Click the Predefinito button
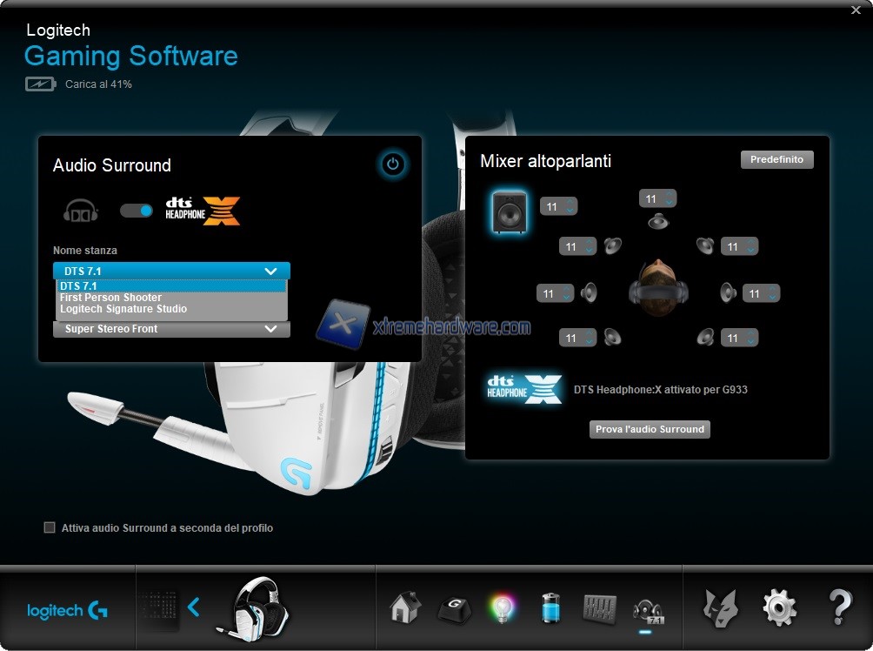 point(776,159)
